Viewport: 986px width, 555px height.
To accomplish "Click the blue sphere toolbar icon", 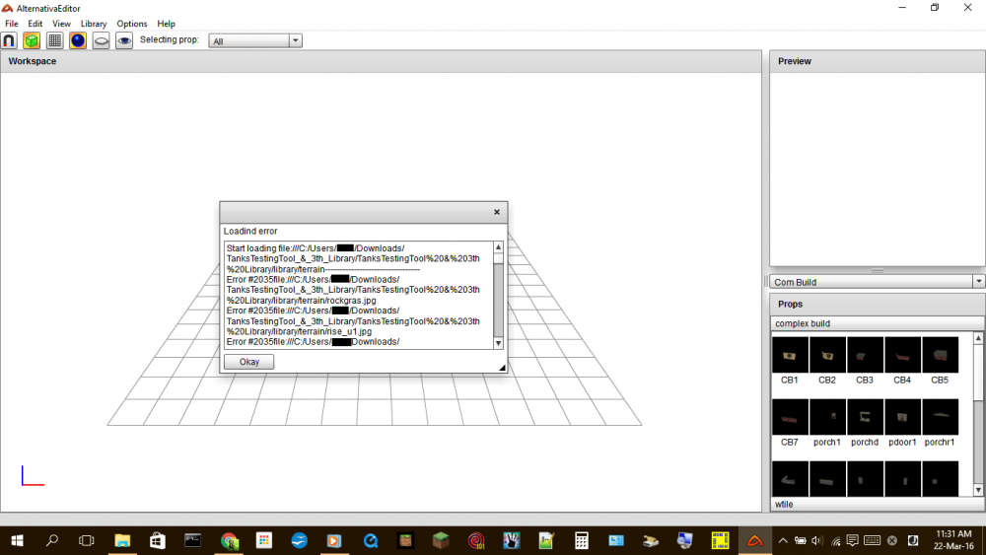I will click(78, 40).
